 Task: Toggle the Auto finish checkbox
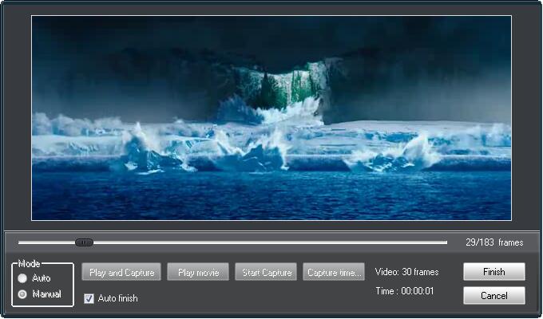click(89, 298)
